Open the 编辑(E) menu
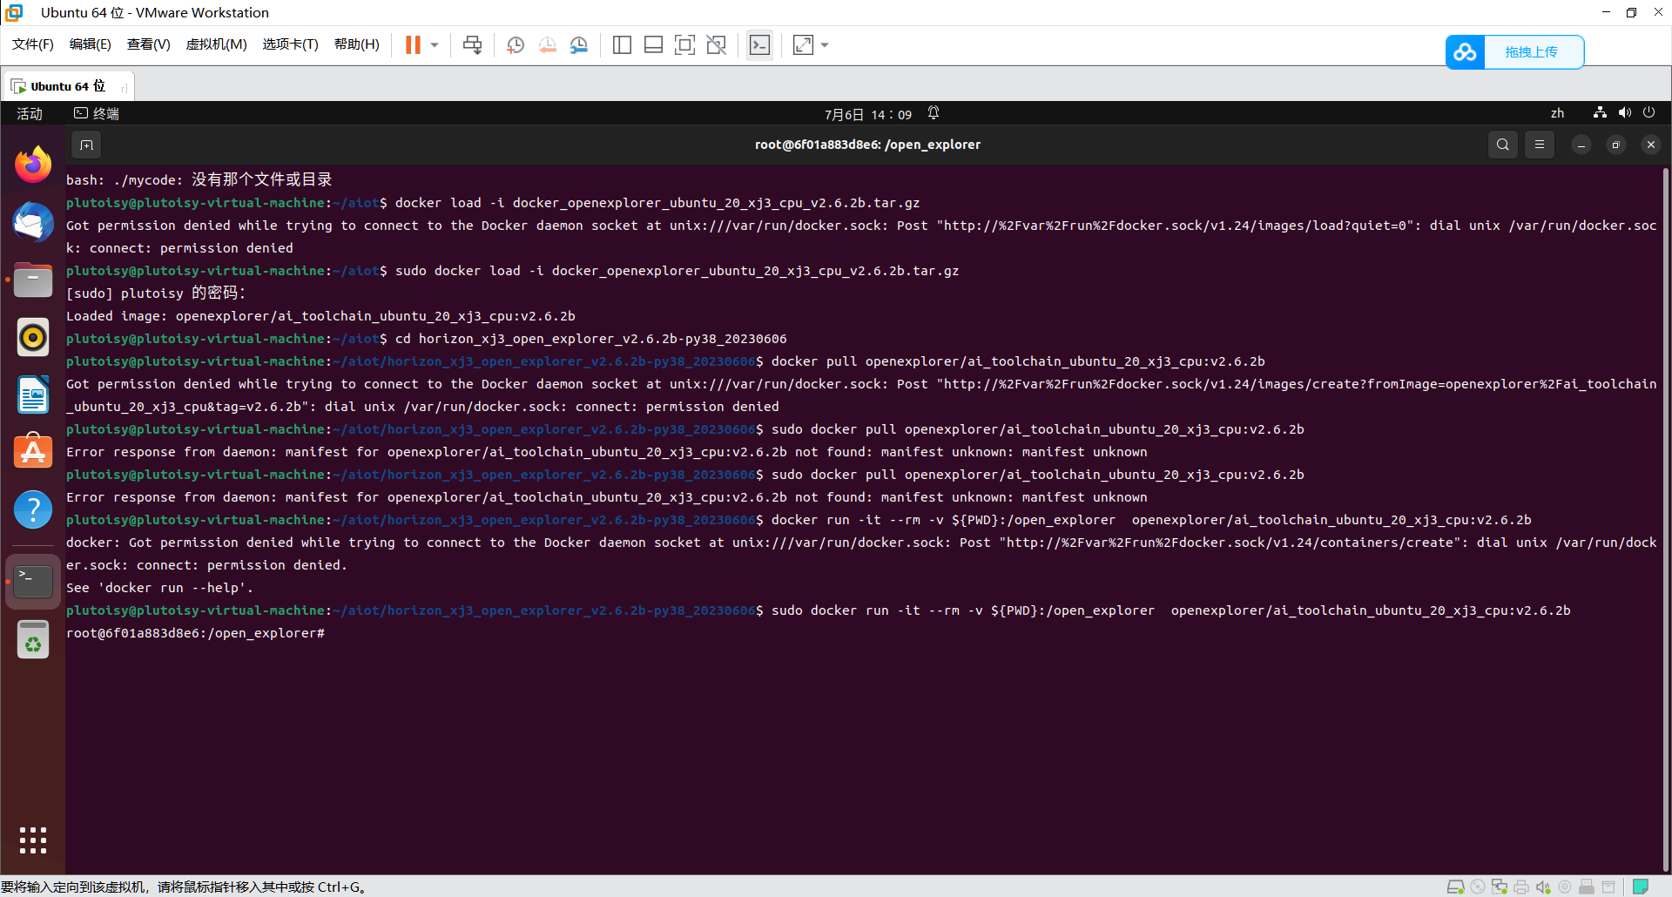Screen dimensions: 1672x897 pyautogui.click(x=91, y=44)
